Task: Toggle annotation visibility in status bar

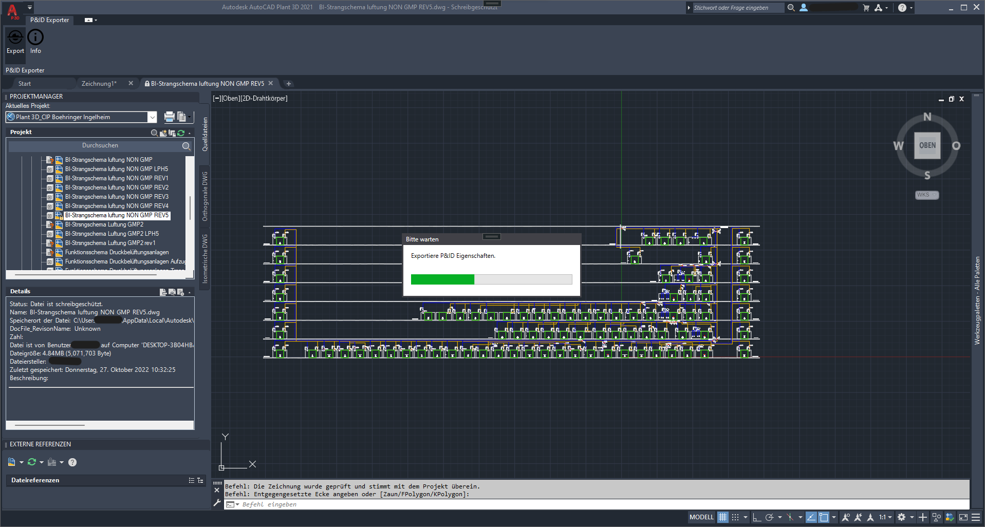Action: pyautogui.click(x=846, y=517)
